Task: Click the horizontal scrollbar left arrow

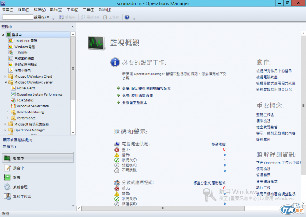Action: (x=79, y=208)
